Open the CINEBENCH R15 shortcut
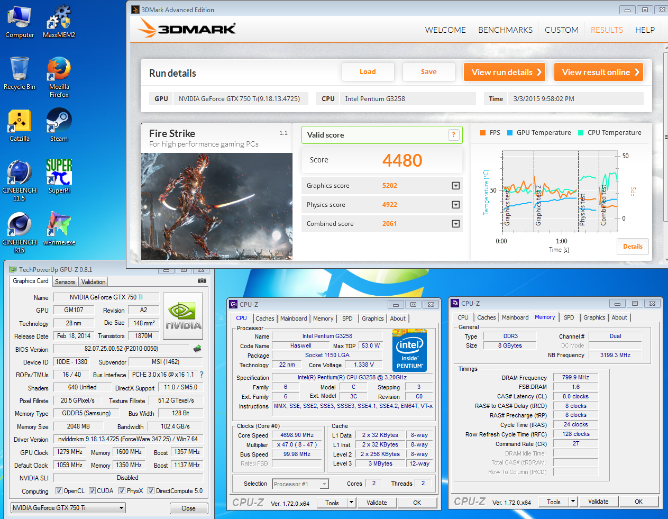668x519 pixels. click(x=20, y=233)
